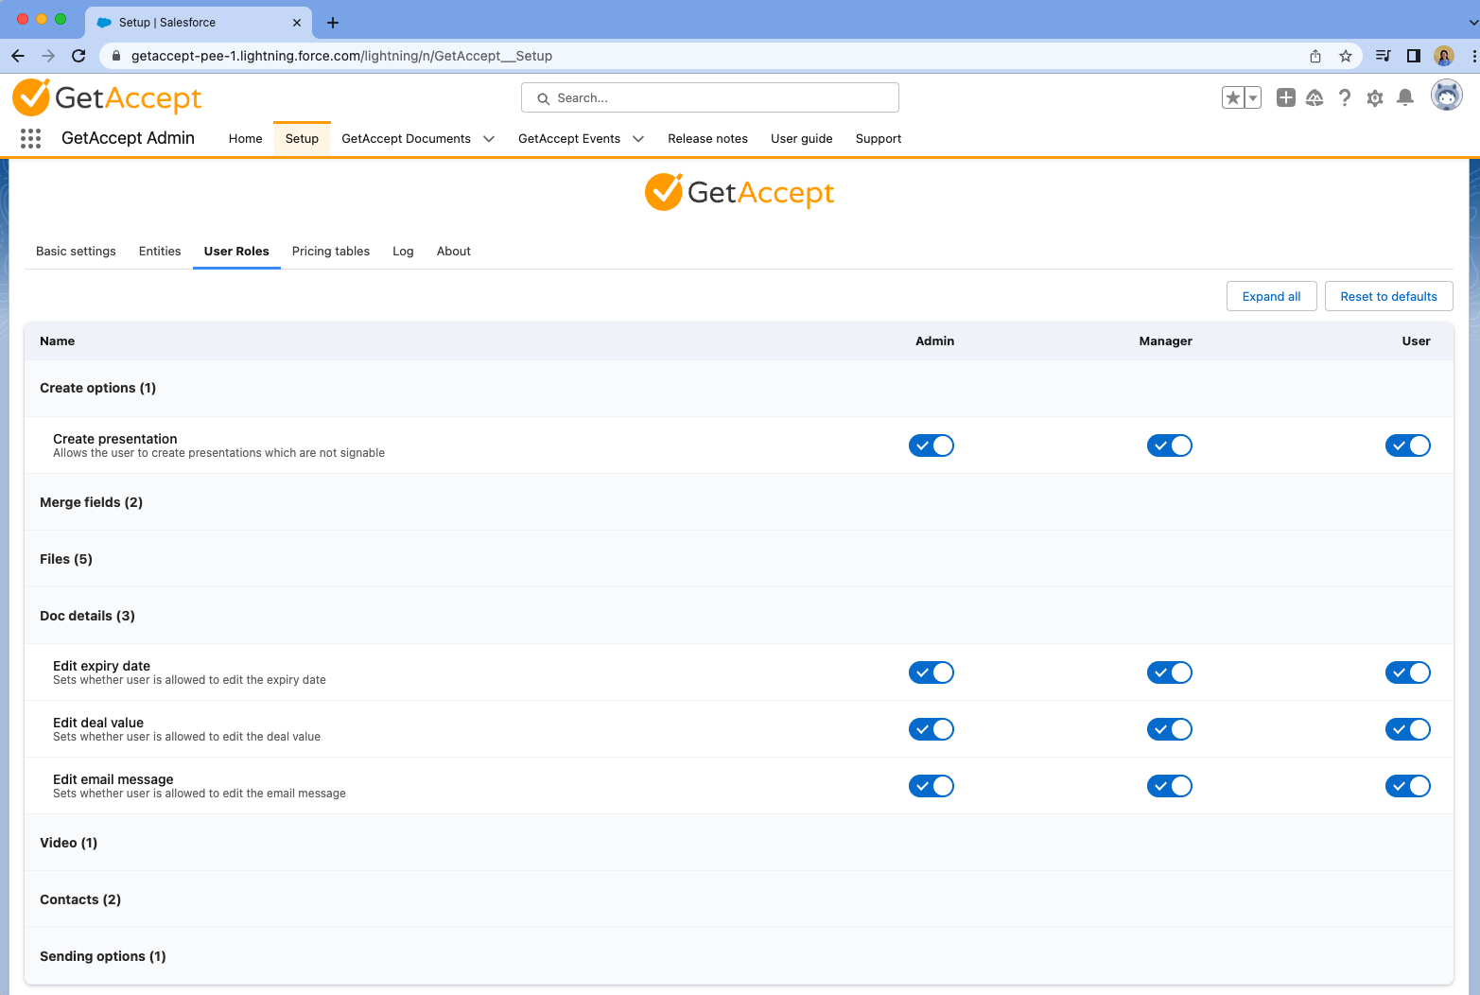
Task: Open the browser media control icon
Action: tap(1383, 56)
